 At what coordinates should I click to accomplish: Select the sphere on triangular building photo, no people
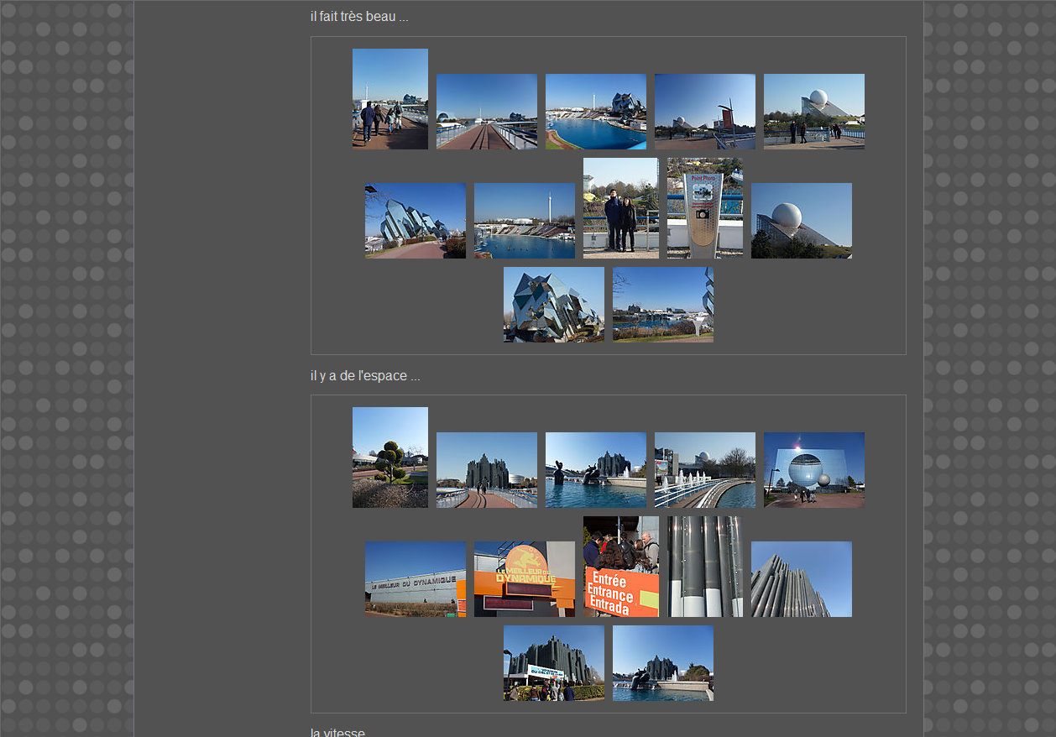tap(801, 221)
